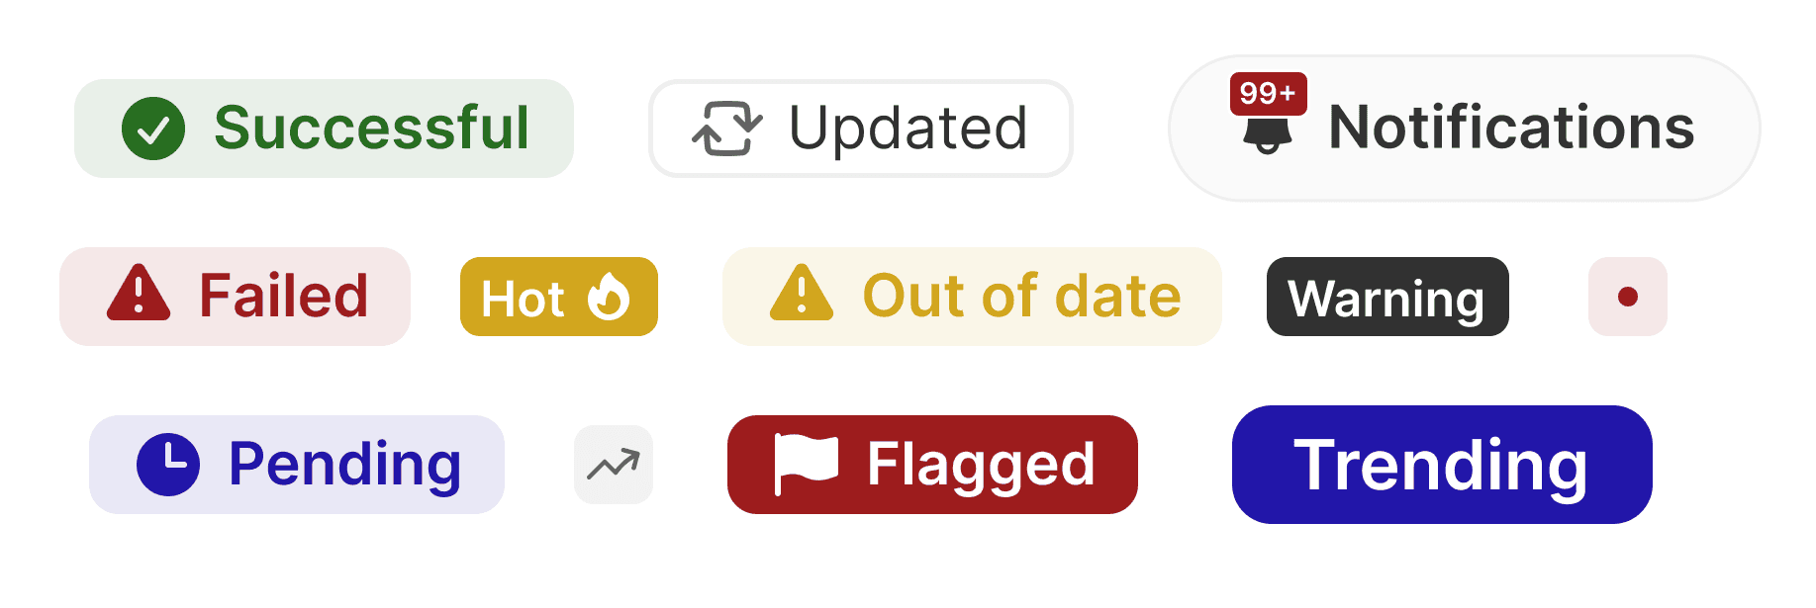
Task: Click the upward trend arrow icon
Action: click(614, 464)
